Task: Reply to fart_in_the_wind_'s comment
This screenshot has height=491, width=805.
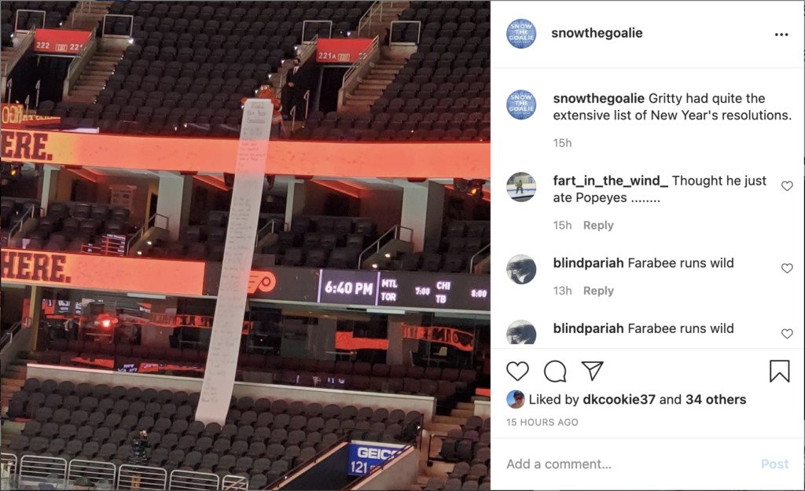Action: click(x=598, y=225)
